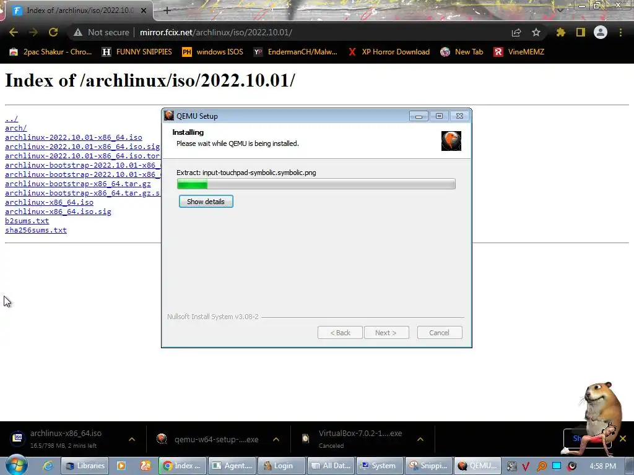Image resolution: width=634 pixels, height=475 pixels.
Task: Click Cancel in QEMU Setup
Action: coord(440,333)
